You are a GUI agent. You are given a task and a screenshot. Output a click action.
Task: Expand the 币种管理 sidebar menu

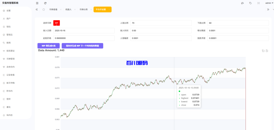click(10, 59)
